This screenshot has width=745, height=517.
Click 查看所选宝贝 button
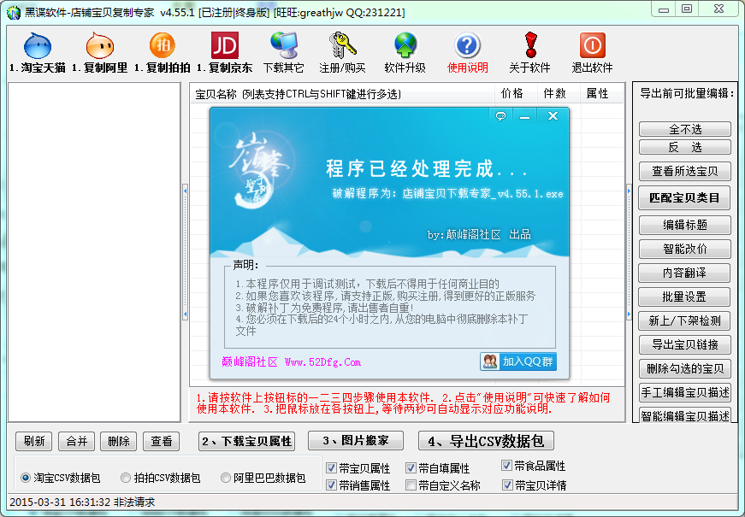click(684, 172)
